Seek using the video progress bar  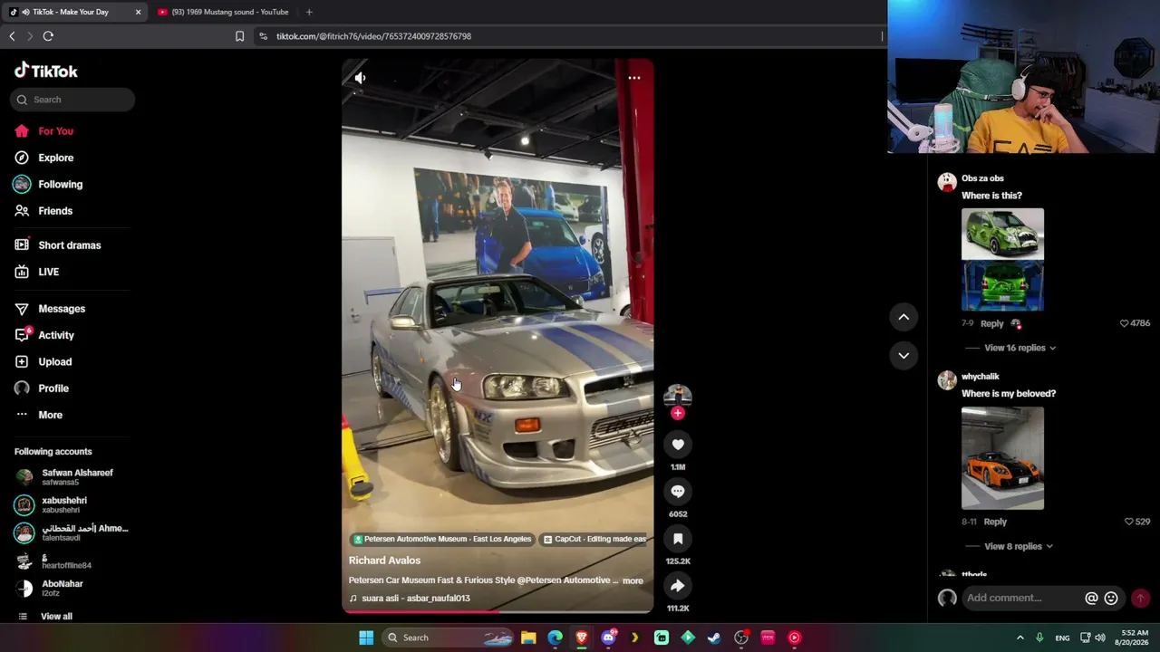click(498, 611)
